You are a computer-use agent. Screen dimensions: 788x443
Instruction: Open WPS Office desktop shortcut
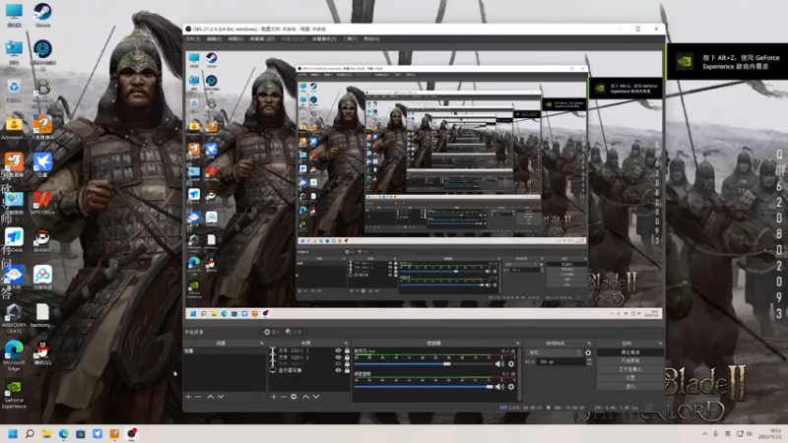click(42, 203)
